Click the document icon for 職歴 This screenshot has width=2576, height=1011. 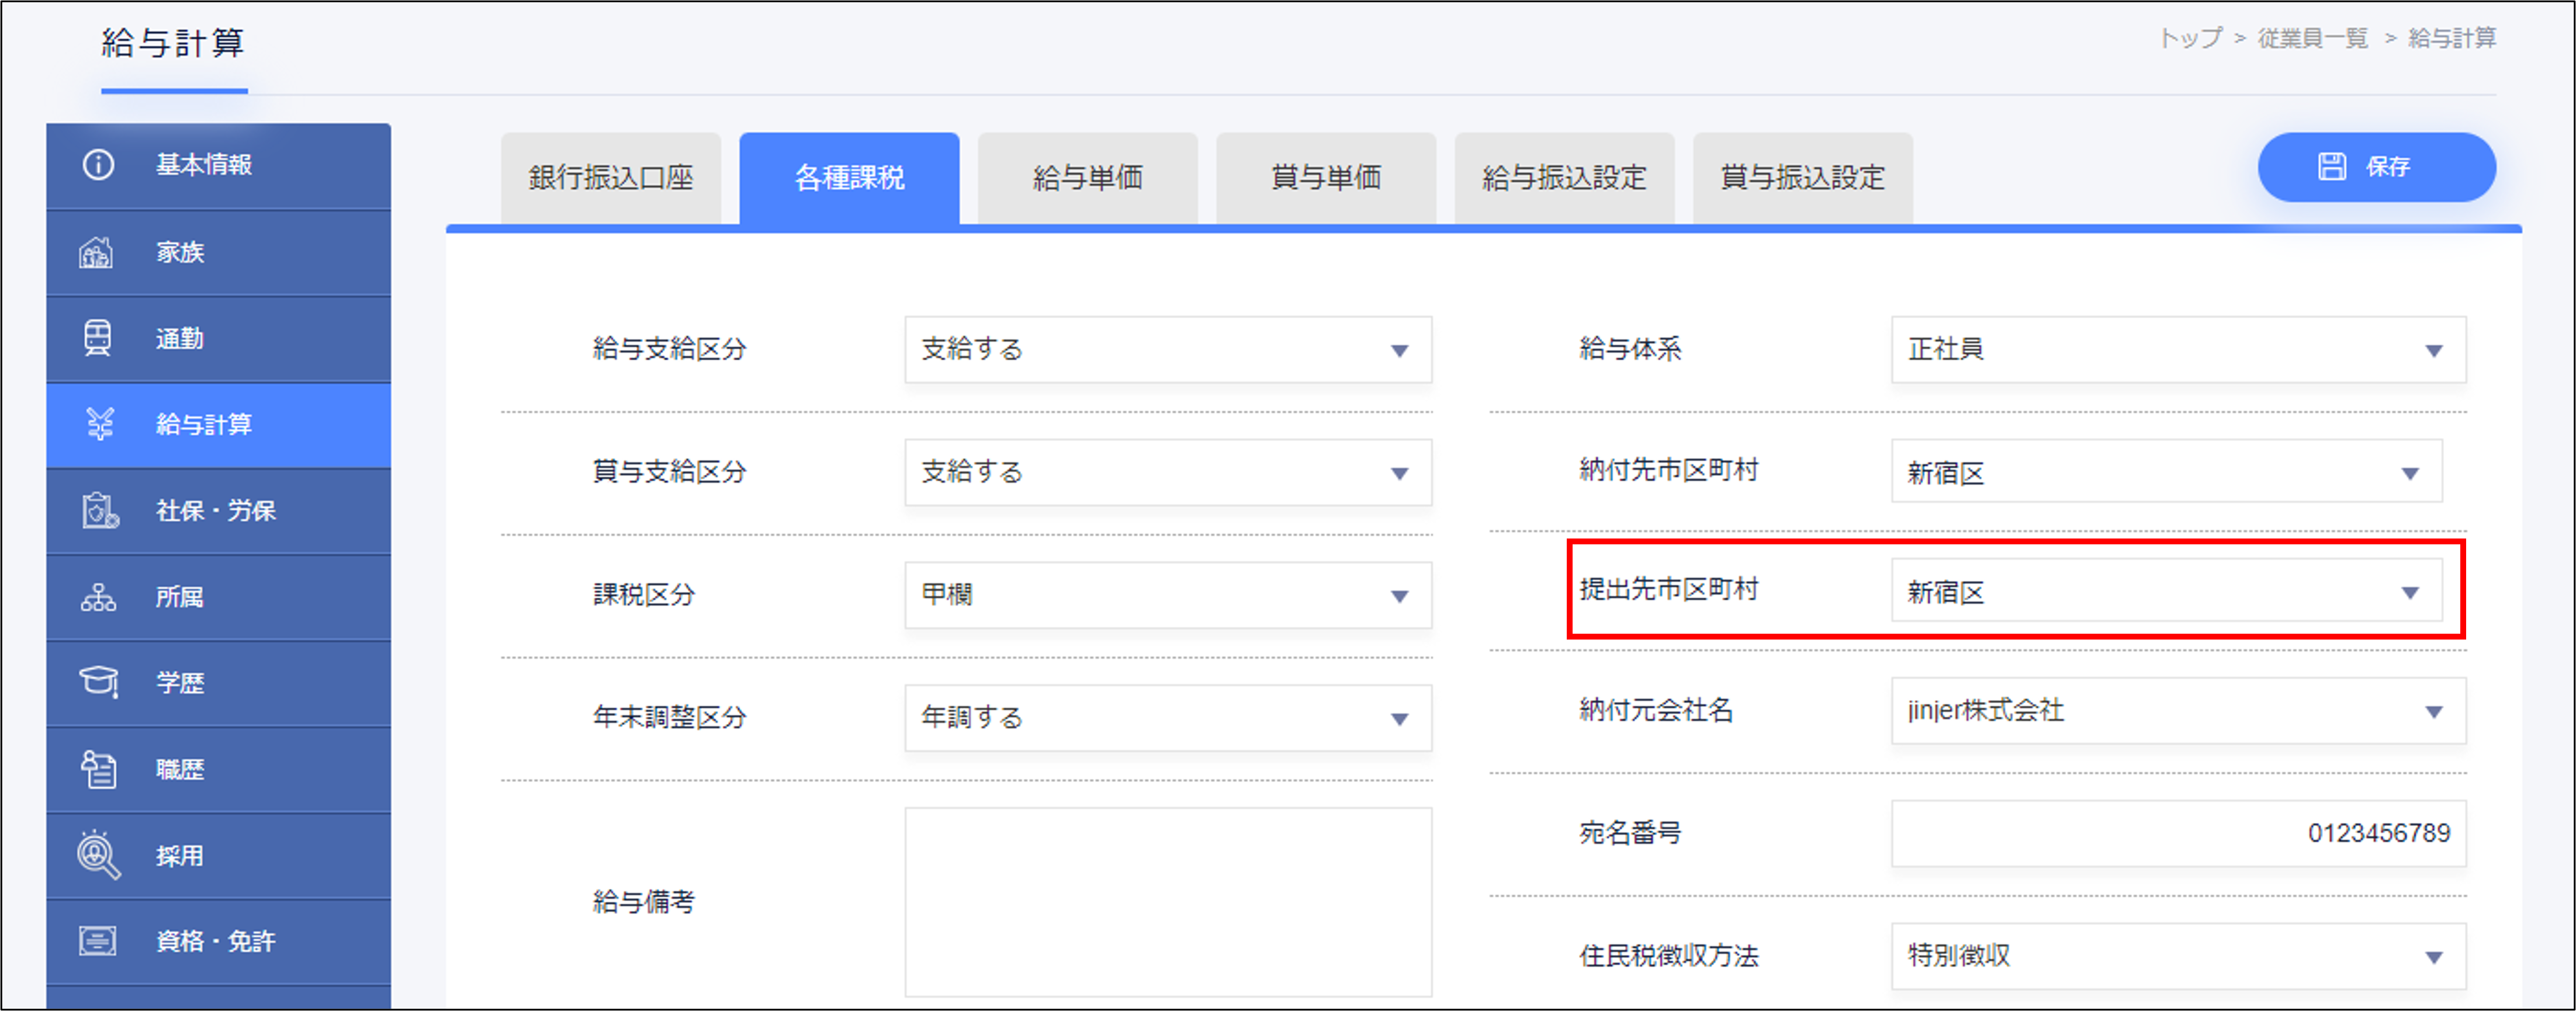tap(98, 769)
